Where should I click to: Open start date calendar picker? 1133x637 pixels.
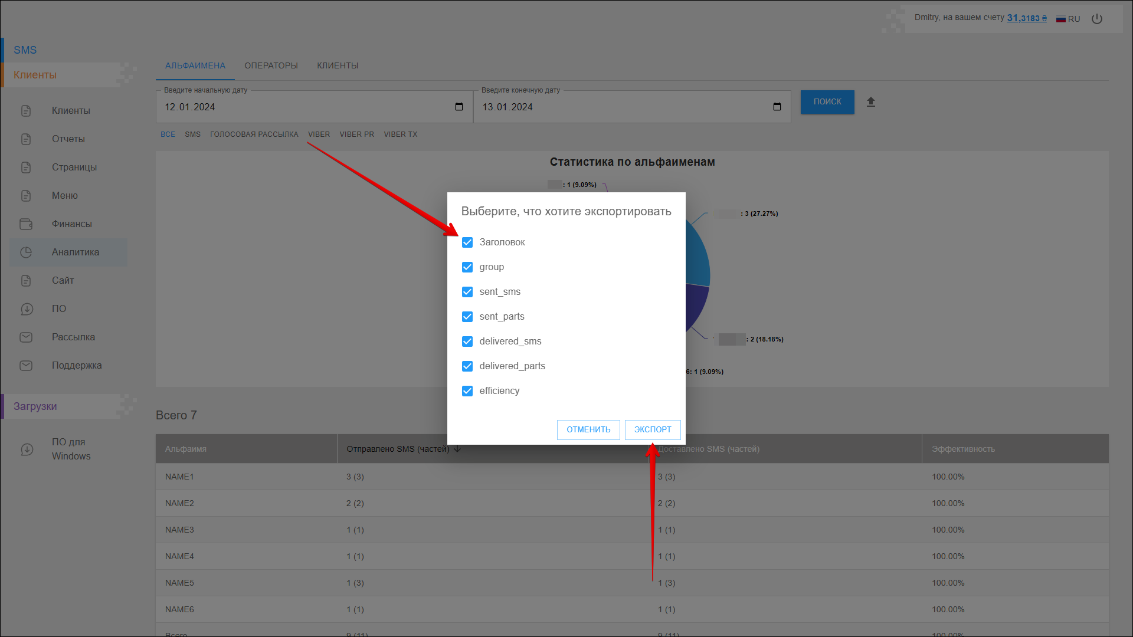pos(459,107)
